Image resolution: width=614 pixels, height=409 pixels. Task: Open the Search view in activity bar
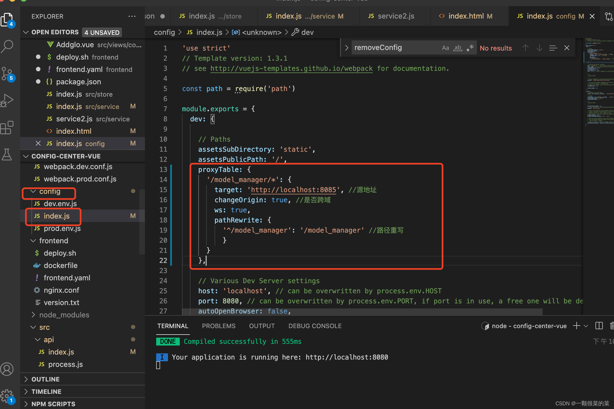[x=7, y=46]
